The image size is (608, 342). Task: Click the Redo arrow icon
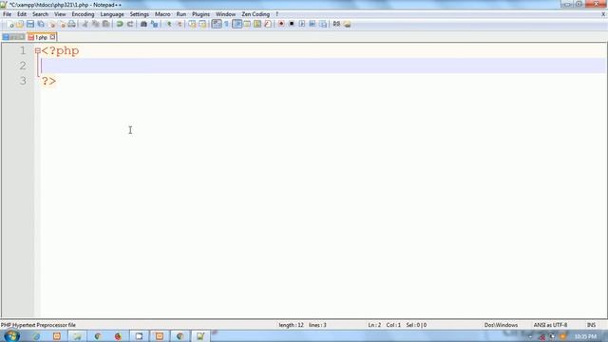(130, 24)
